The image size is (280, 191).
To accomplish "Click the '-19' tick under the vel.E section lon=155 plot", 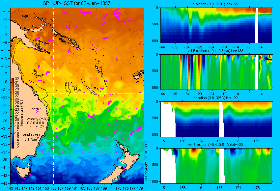I will point(224,94).
